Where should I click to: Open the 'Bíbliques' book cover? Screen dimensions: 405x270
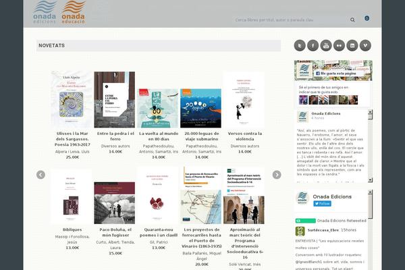point(72,196)
